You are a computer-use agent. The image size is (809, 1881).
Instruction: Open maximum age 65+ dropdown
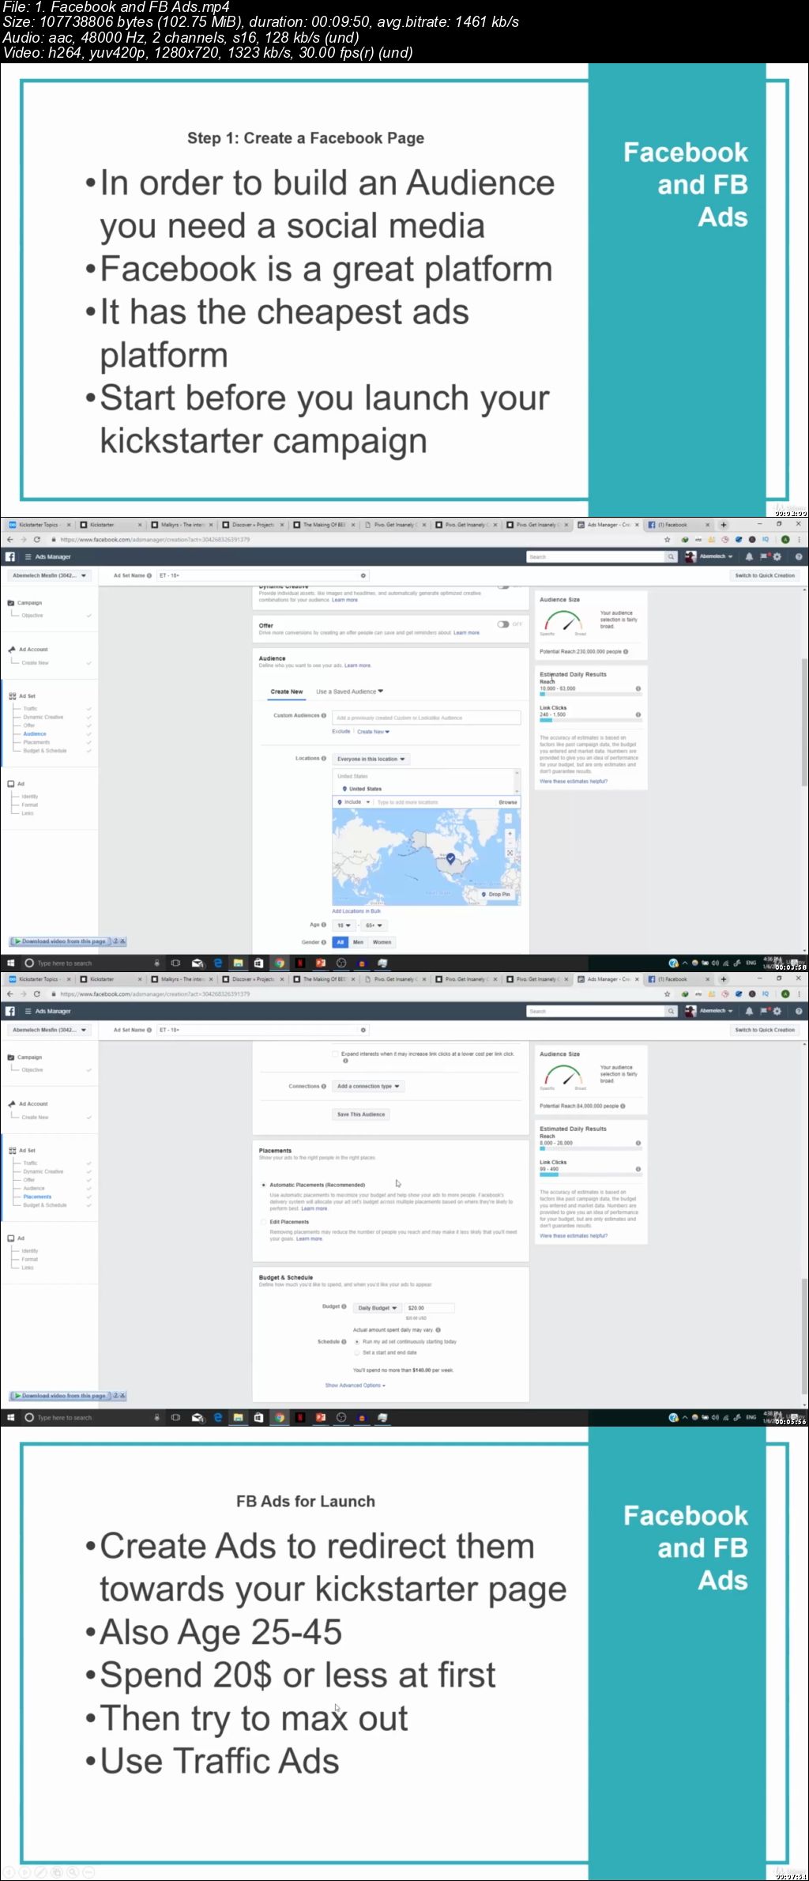point(374,925)
